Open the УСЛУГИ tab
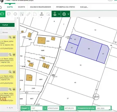The height and width of the screenshot is (112, 117). tap(21, 7)
